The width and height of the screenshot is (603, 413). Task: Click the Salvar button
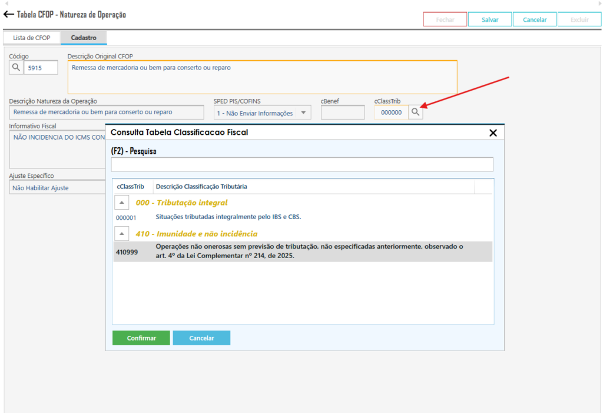coord(489,19)
